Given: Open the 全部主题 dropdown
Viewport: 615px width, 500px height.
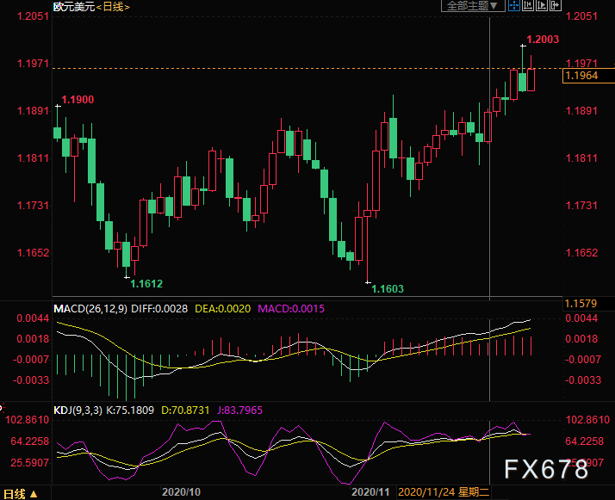Looking at the screenshot, I should [x=472, y=6].
